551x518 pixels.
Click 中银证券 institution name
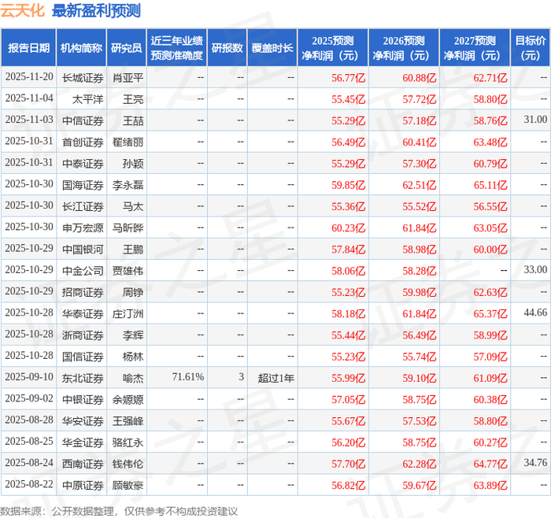(83, 399)
